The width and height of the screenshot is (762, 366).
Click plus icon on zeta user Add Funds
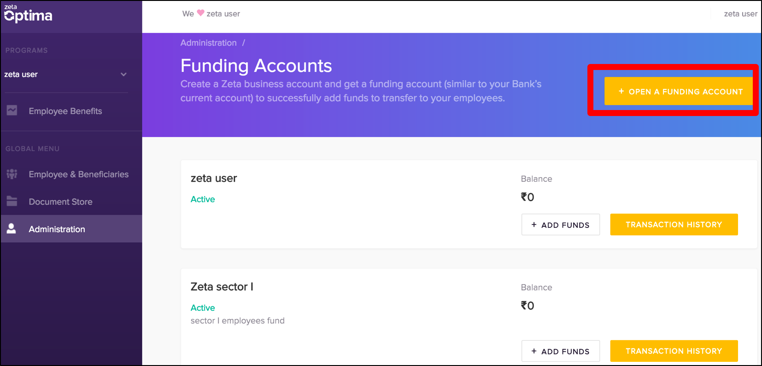pyautogui.click(x=534, y=225)
